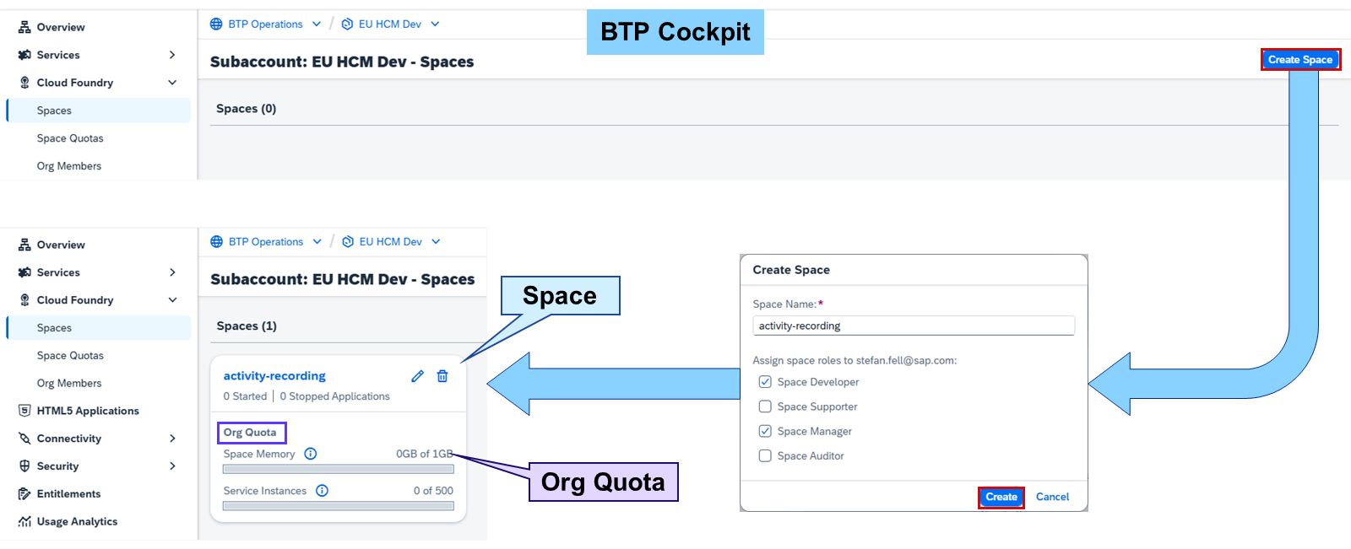The image size is (1351, 549).
Task: Enable the Space Supporter role checkbox
Action: tap(765, 406)
